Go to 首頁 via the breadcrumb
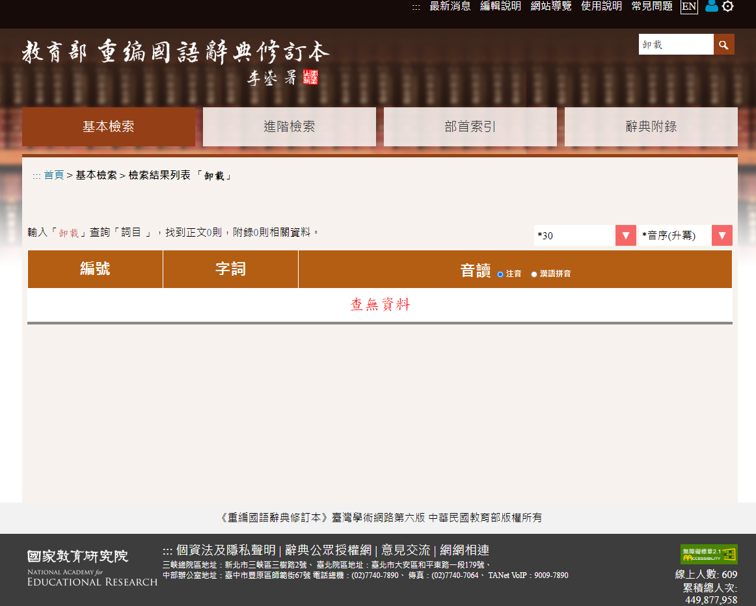 [x=54, y=176]
